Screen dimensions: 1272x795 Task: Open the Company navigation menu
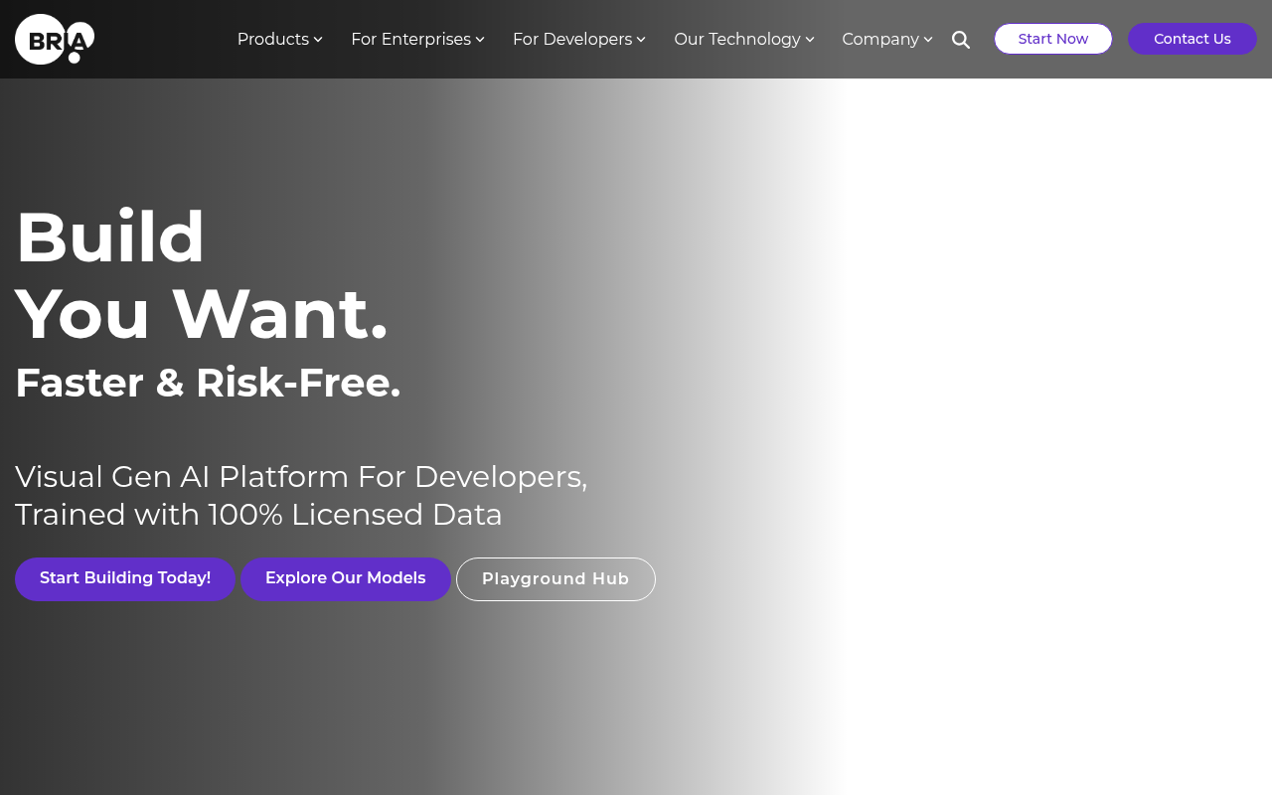[879, 40]
